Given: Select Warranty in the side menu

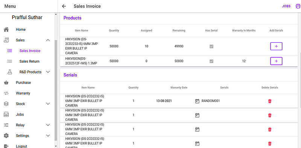Looking at the screenshot, I should pyautogui.click(x=23, y=93).
